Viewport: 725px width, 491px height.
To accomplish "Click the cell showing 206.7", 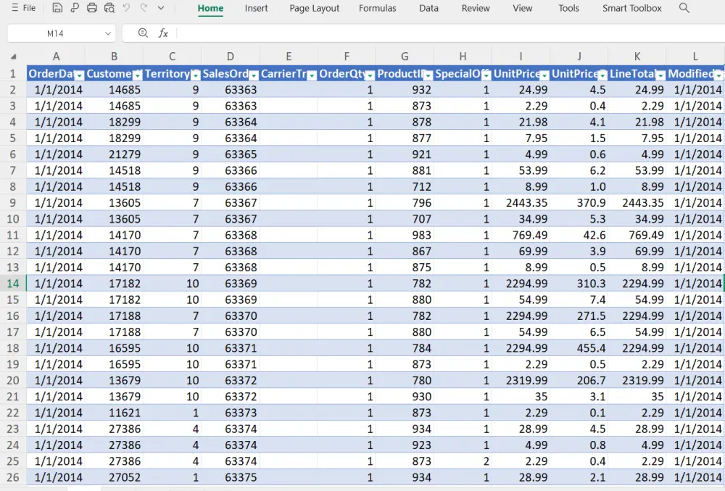I will [579, 381].
